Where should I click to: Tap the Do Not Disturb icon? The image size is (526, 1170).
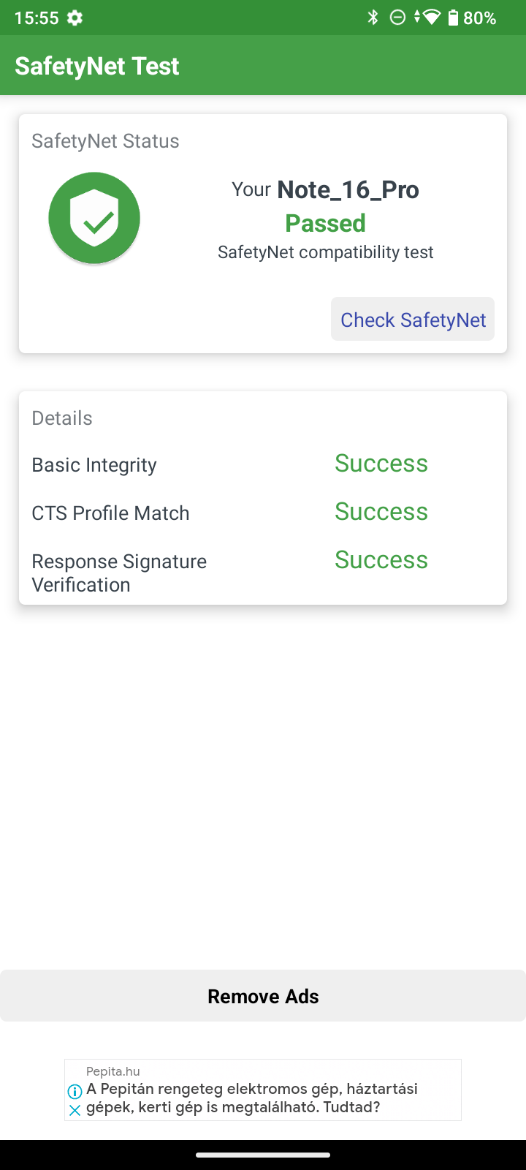point(397,18)
